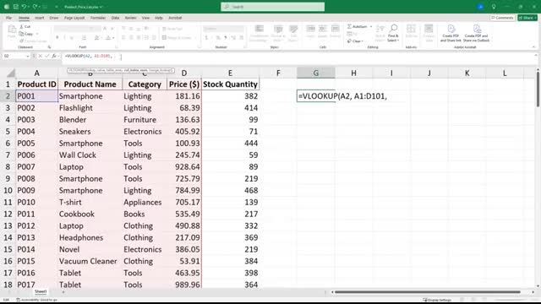Click Merge & Center button
Image resolution: width=541 pixels, height=304 pixels.
click(x=177, y=37)
